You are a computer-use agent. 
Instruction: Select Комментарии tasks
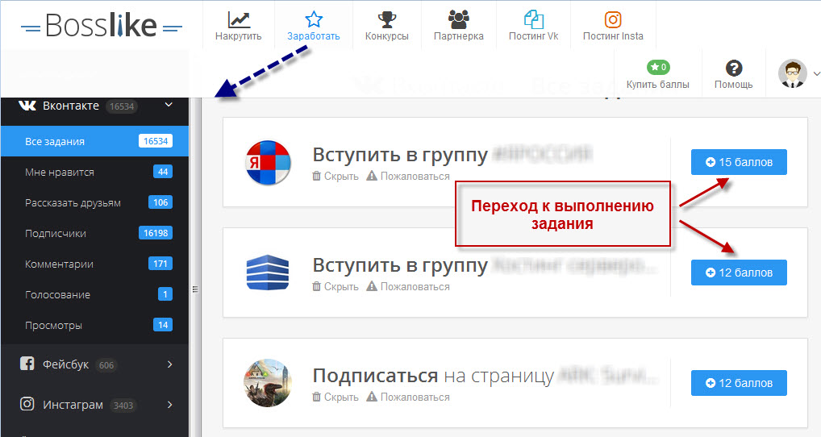(95, 264)
